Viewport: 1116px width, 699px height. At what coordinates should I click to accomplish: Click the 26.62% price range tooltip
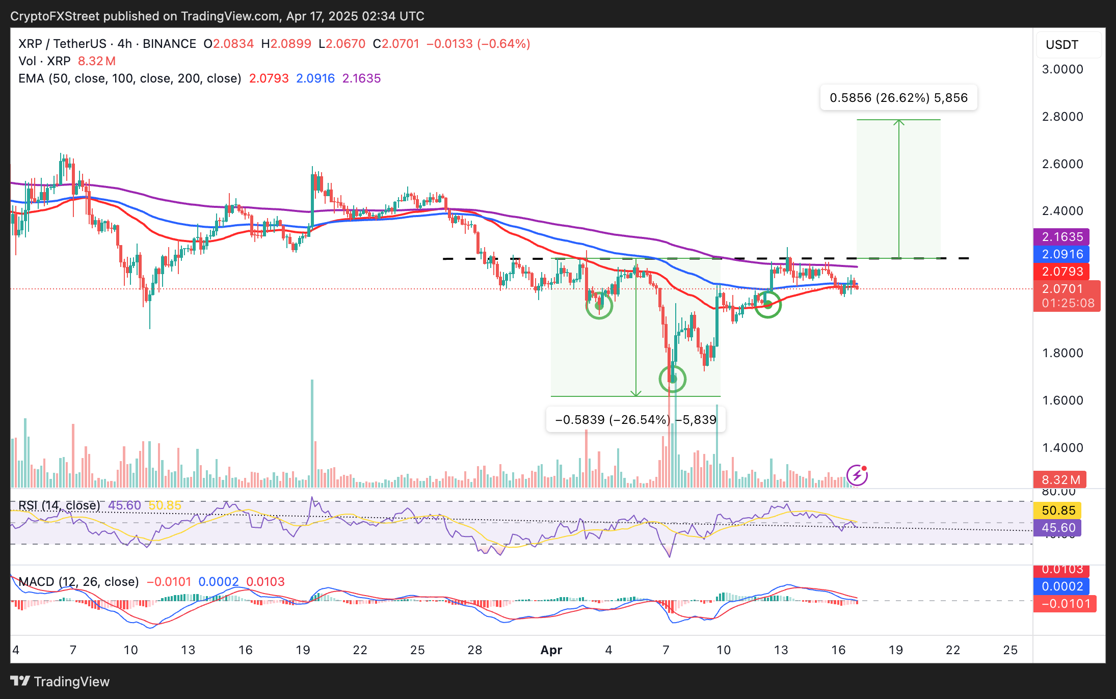click(x=898, y=98)
